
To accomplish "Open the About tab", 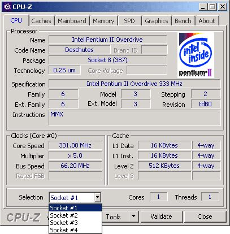I will click(x=207, y=21).
